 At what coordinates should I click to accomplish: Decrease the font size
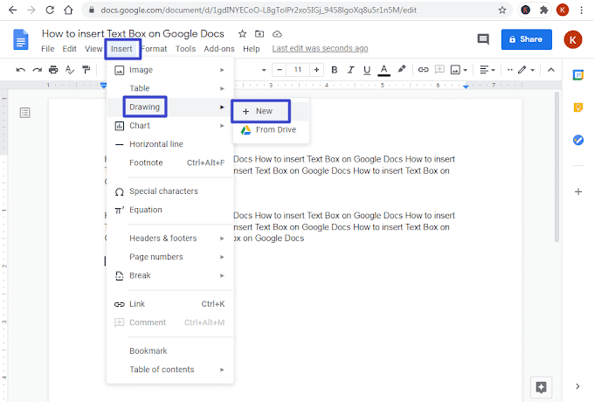coord(280,70)
